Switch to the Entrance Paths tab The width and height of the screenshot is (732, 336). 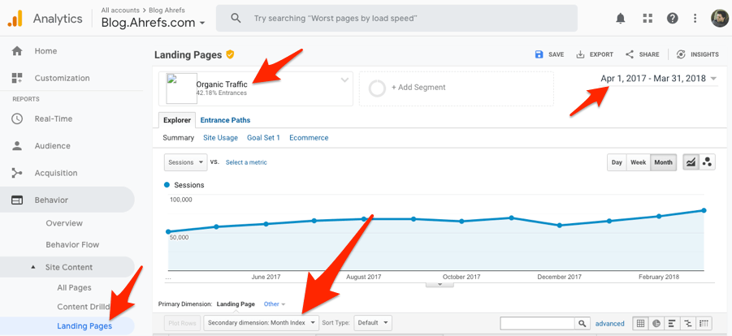tap(225, 120)
